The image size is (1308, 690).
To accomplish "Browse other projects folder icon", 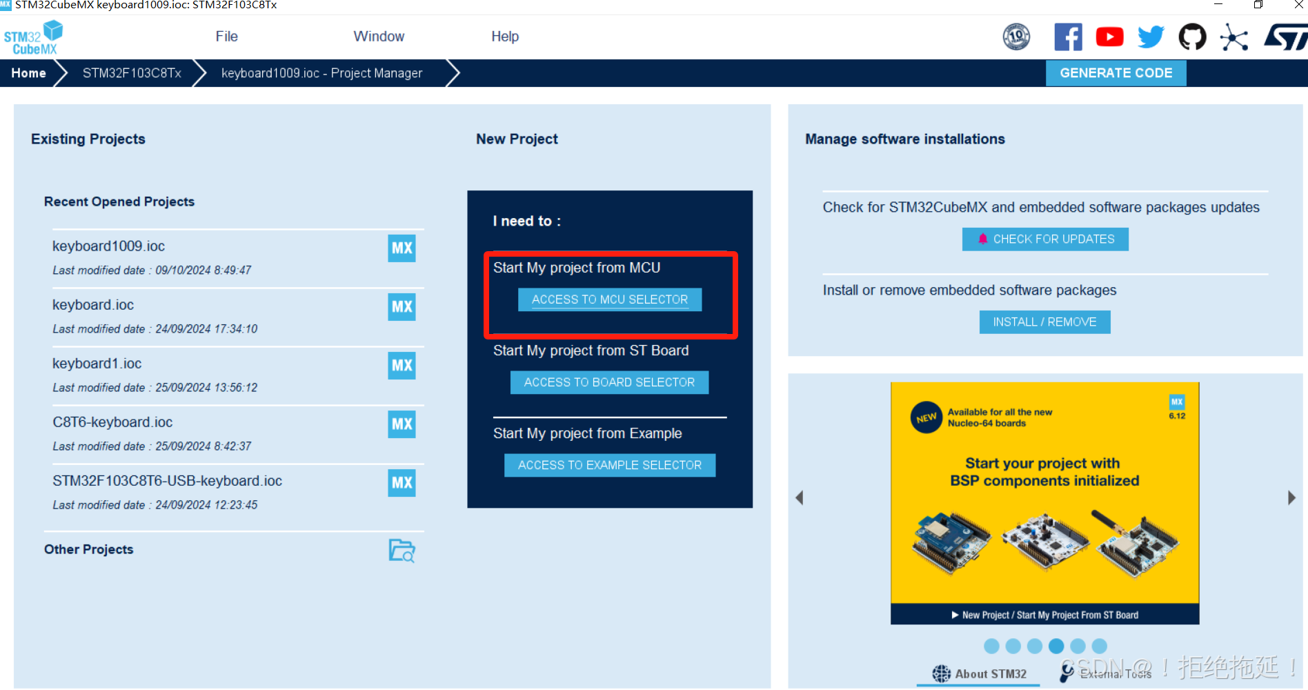I will click(x=402, y=551).
